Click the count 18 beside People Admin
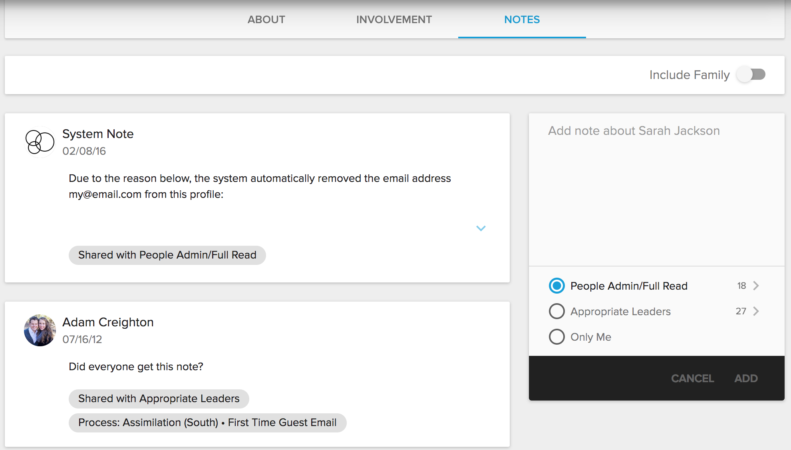Screen dimensions: 791x450 [741, 286]
